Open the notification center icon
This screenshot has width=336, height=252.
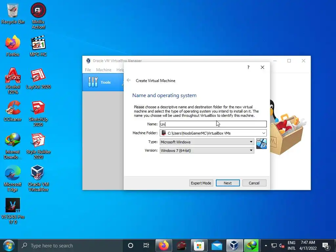326,245
